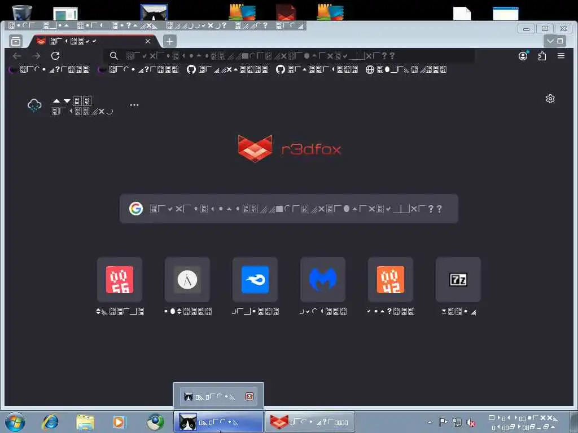Open the second purple-icon bookmark in bookmarks bar

[139, 69]
